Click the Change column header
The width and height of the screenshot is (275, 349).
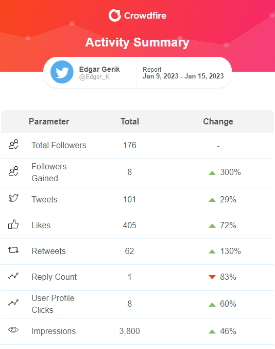[218, 121]
